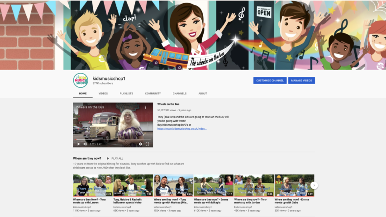Image resolution: width=386 pixels, height=217 pixels.
Task: Open the Tony meets up with Jordan thumbnail
Action: coord(254,185)
